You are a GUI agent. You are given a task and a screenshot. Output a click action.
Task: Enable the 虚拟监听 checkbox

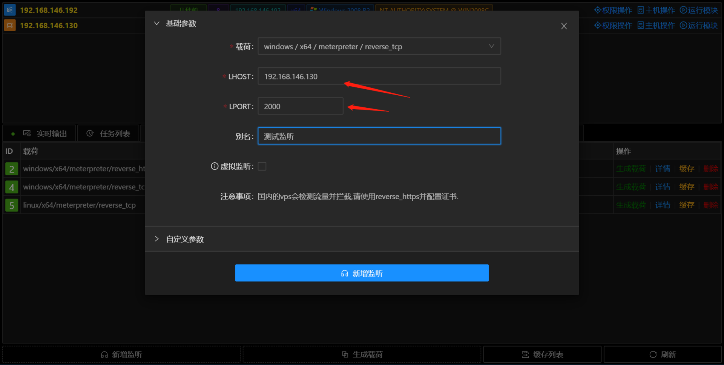262,166
